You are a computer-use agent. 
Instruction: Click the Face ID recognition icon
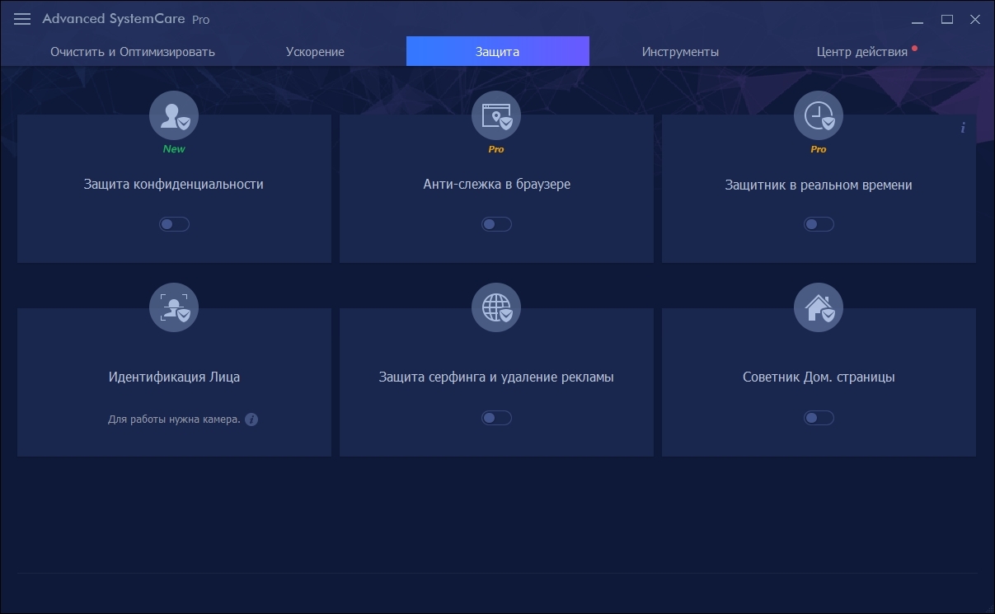[174, 307]
